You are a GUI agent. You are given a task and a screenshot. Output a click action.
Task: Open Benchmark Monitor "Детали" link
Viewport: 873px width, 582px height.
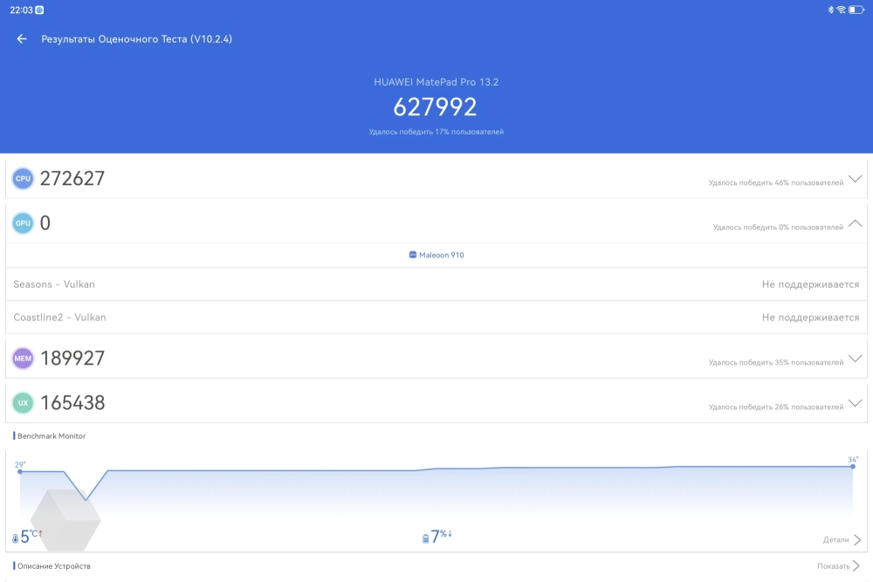click(842, 540)
